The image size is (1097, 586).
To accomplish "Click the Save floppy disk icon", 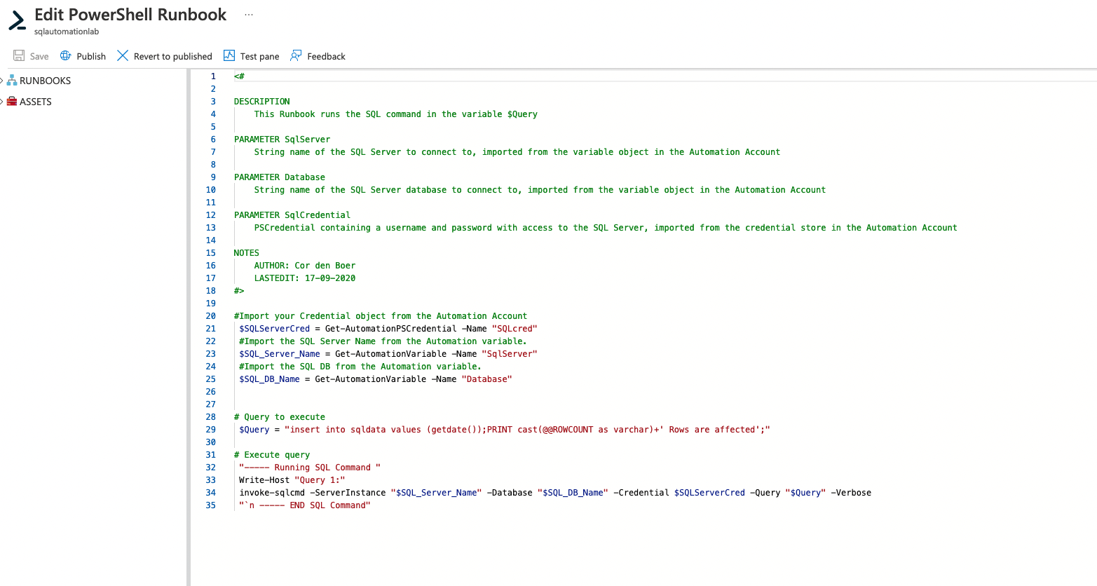I will (19, 55).
